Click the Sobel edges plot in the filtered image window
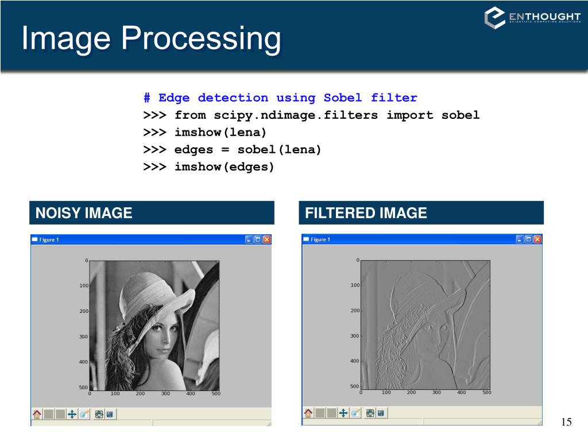 425,325
